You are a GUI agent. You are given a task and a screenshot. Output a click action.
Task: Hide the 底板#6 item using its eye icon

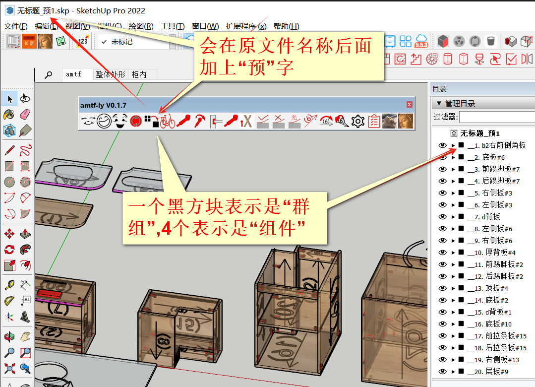(442, 157)
